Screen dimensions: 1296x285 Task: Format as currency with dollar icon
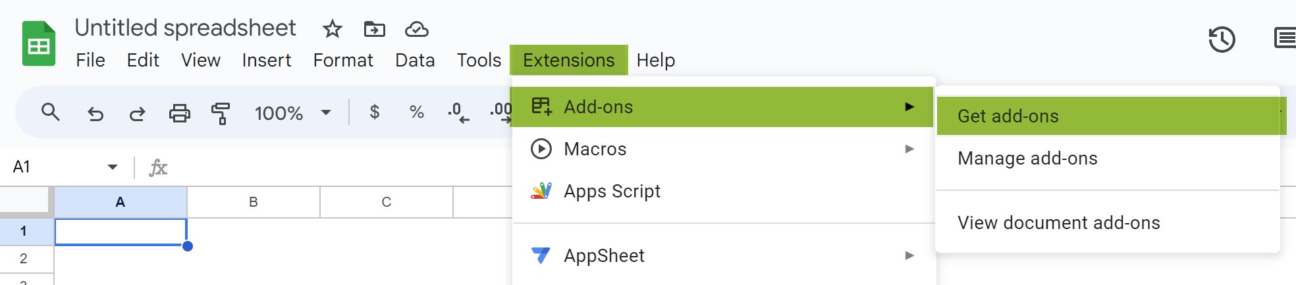coord(375,112)
